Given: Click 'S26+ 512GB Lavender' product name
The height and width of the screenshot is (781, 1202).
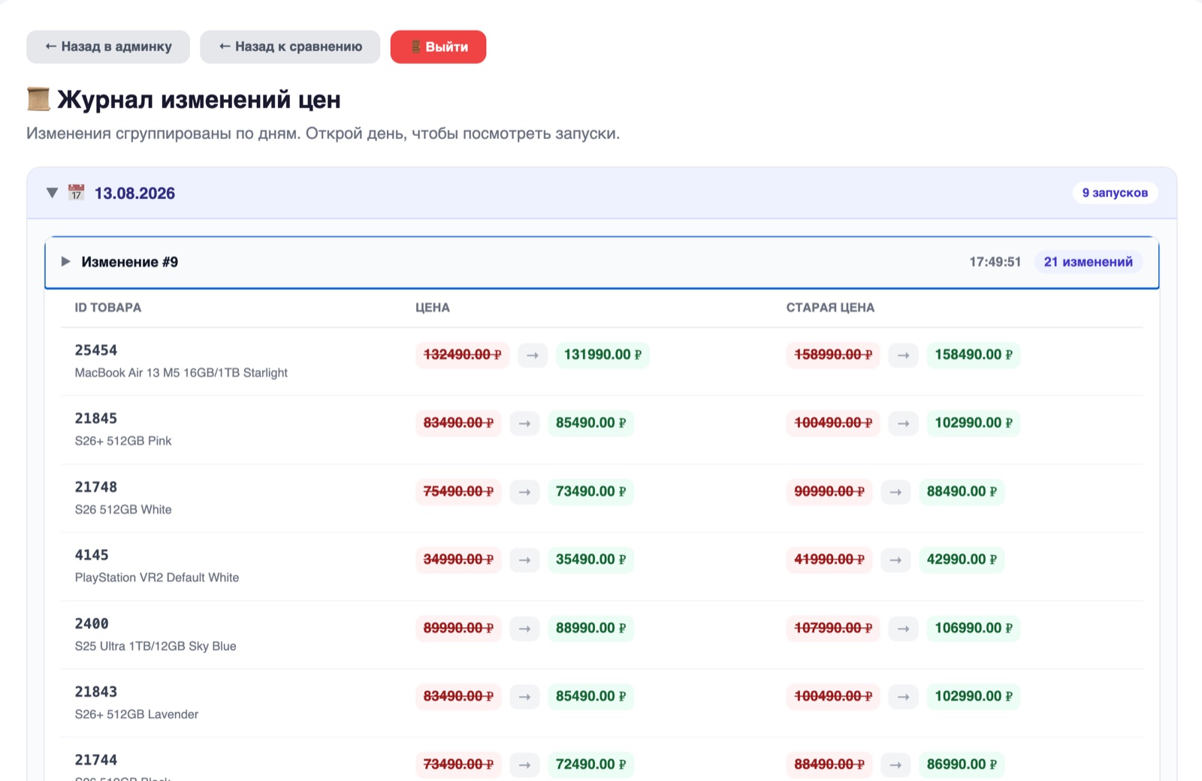Looking at the screenshot, I should tap(137, 714).
